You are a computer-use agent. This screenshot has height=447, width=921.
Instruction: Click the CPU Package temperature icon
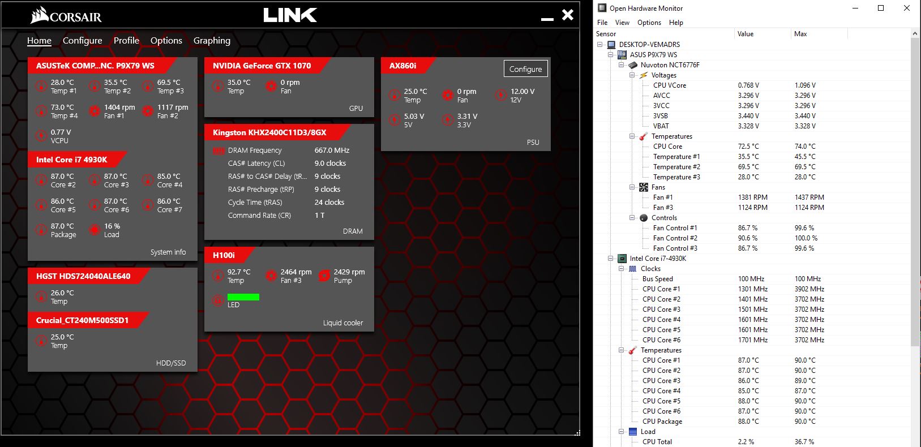(x=41, y=230)
